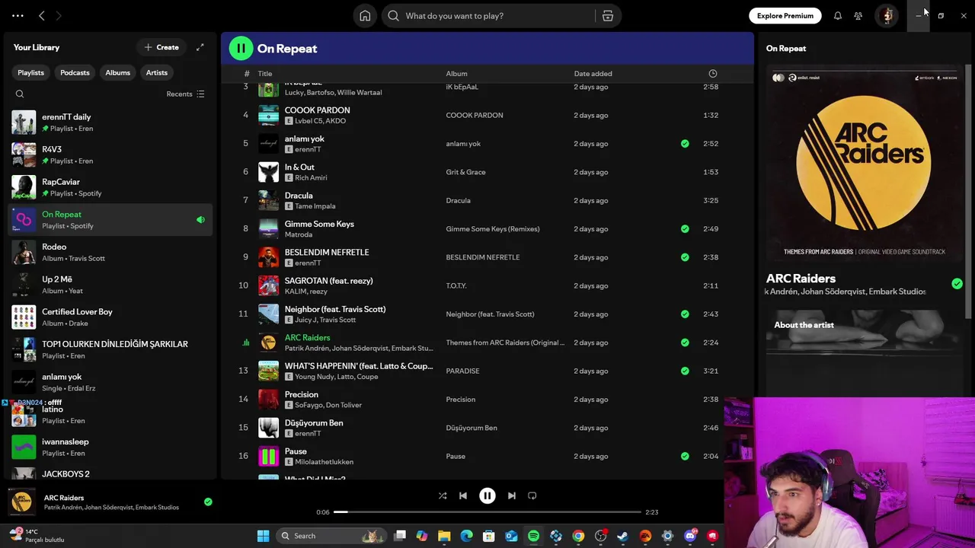Toggle saved checkmark in now playing bar
Screen dimensions: 975x548
pyautogui.click(x=208, y=502)
